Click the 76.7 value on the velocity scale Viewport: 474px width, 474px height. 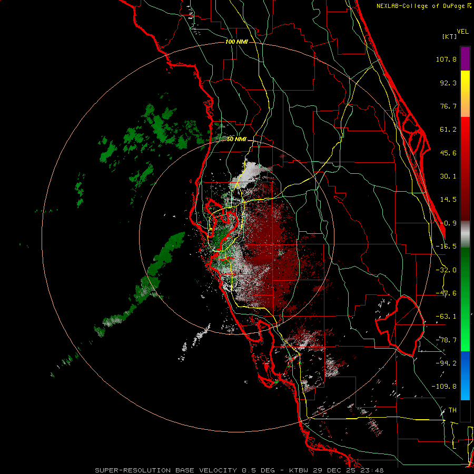(448, 106)
